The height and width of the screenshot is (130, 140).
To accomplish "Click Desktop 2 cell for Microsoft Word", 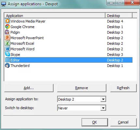I will pos(115,49).
